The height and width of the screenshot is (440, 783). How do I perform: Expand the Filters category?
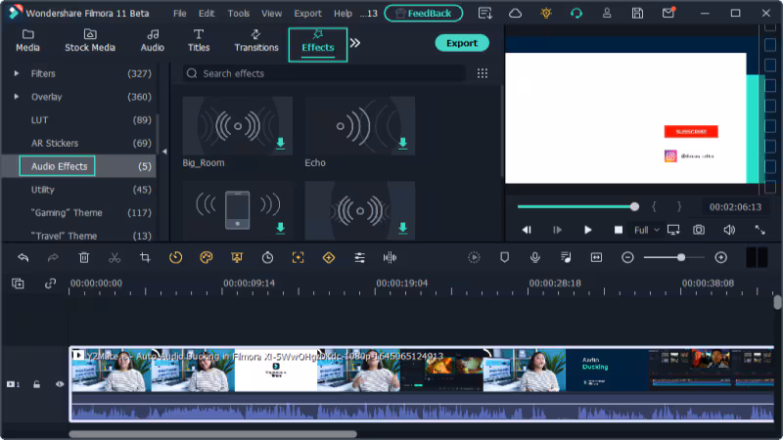(17, 73)
